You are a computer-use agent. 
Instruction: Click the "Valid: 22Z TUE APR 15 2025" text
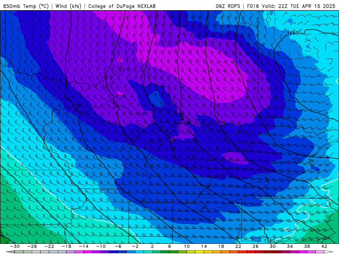pos(298,6)
